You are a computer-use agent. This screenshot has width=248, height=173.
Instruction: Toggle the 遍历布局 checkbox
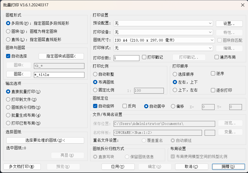pyautogui.click(x=217, y=57)
